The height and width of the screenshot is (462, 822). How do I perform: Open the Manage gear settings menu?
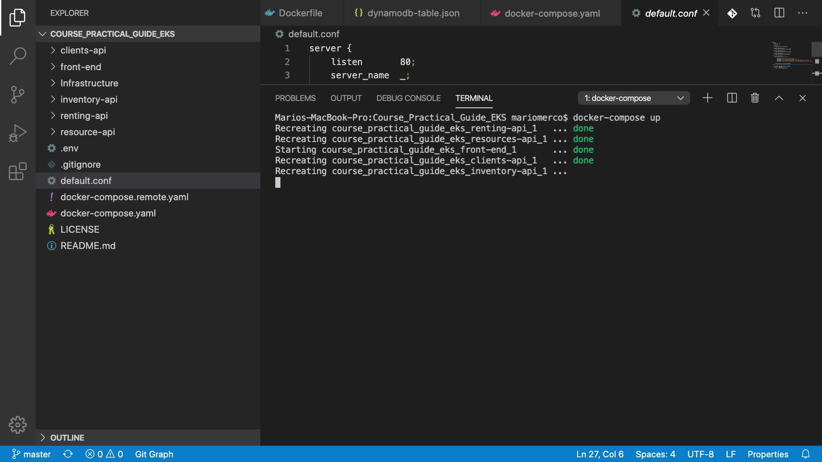click(x=18, y=425)
